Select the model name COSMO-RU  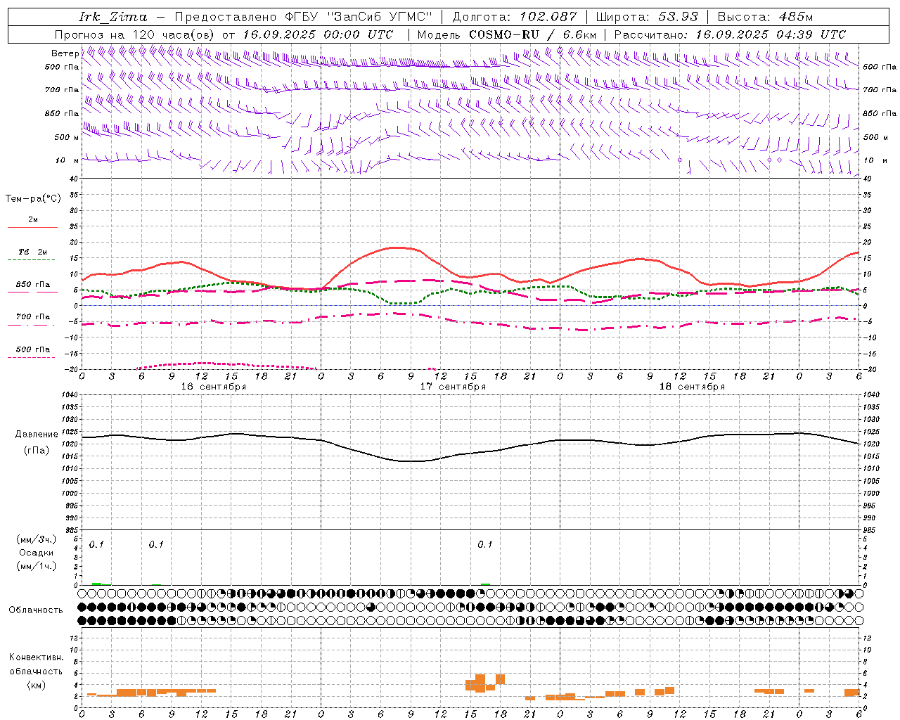click(x=504, y=34)
